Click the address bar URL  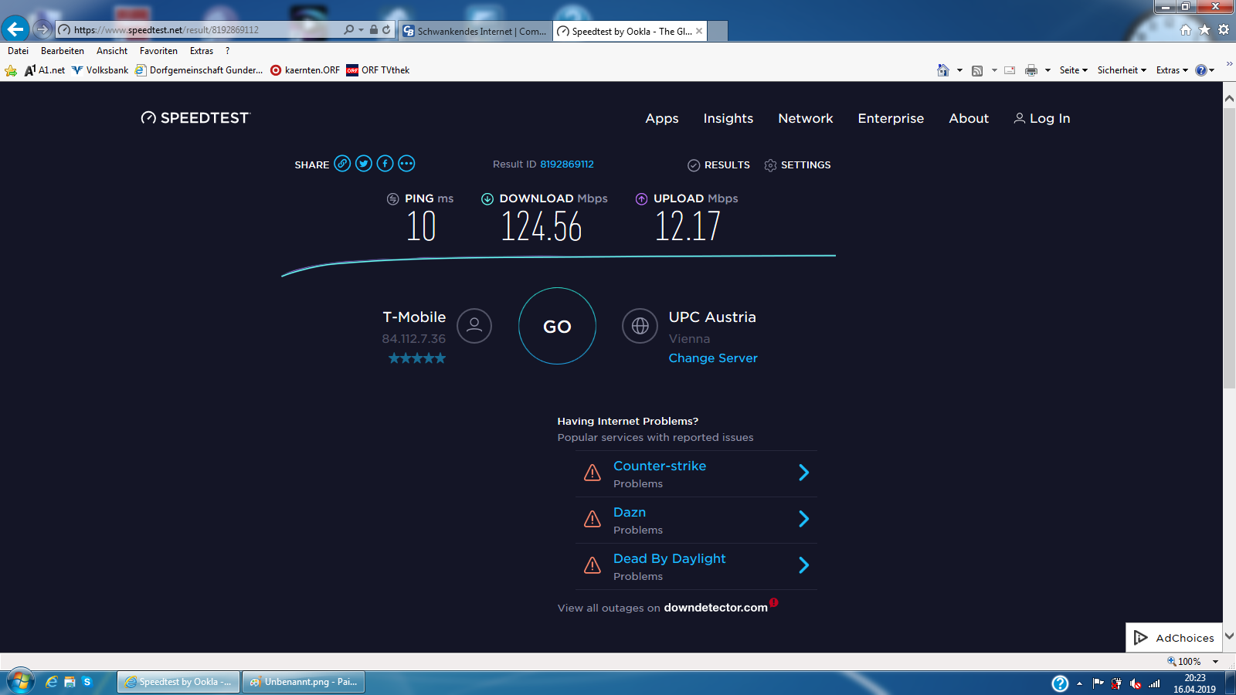pos(166,30)
